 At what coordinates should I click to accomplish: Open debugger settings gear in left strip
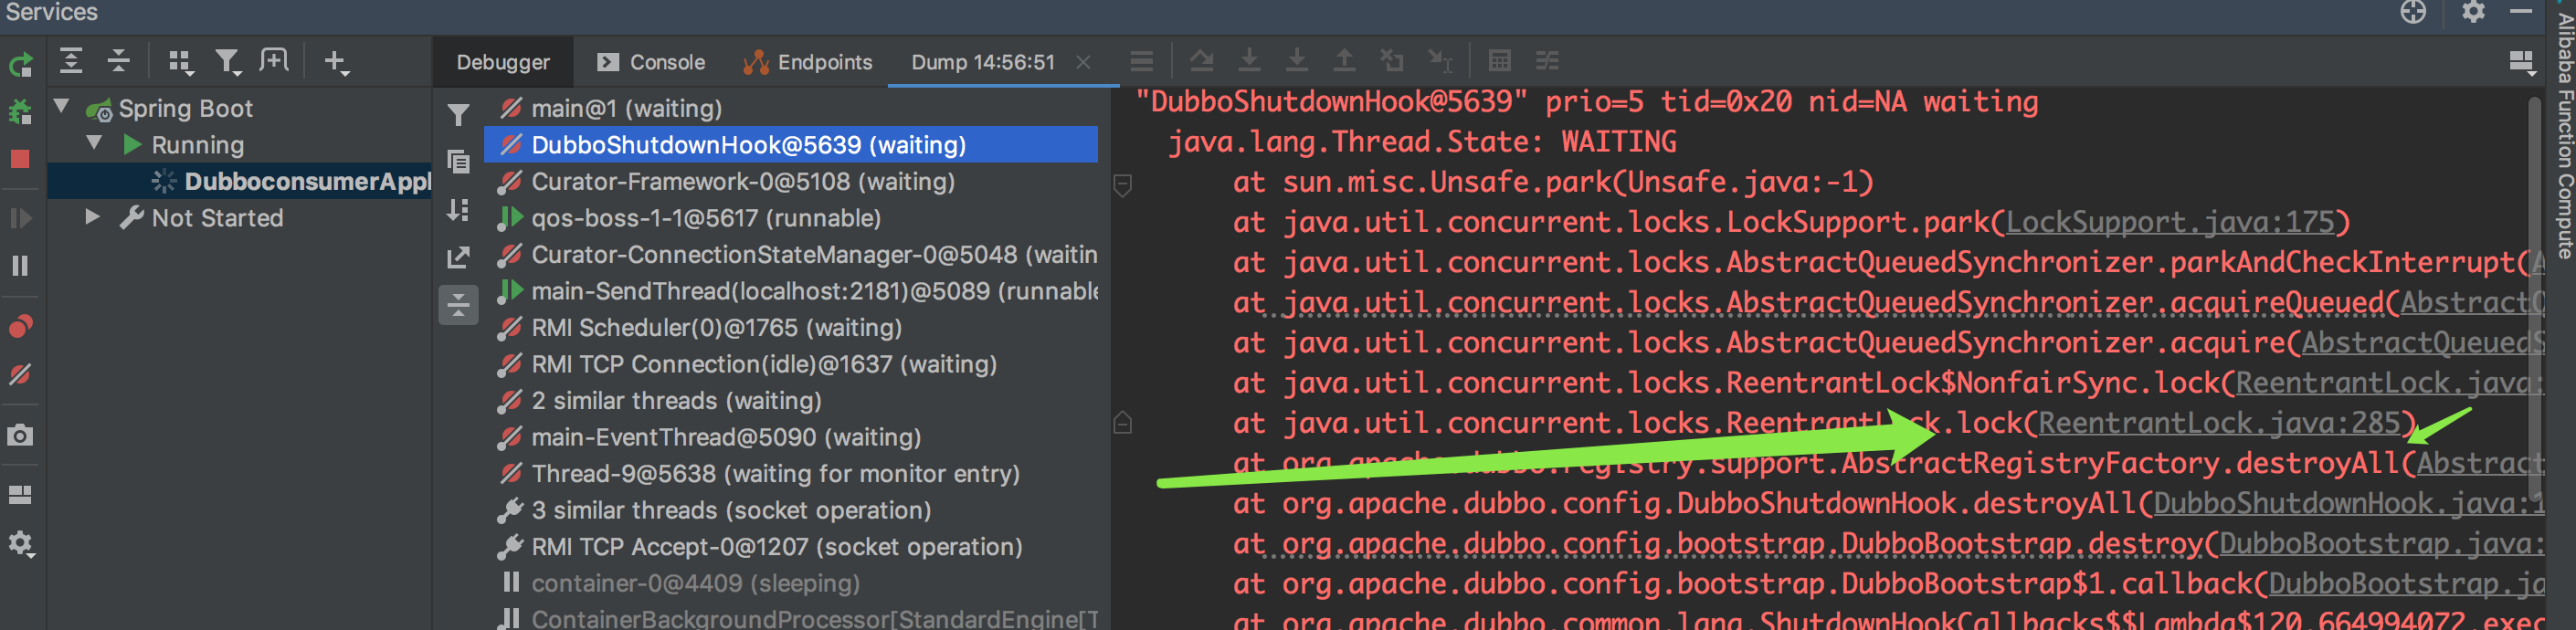pyautogui.click(x=21, y=544)
